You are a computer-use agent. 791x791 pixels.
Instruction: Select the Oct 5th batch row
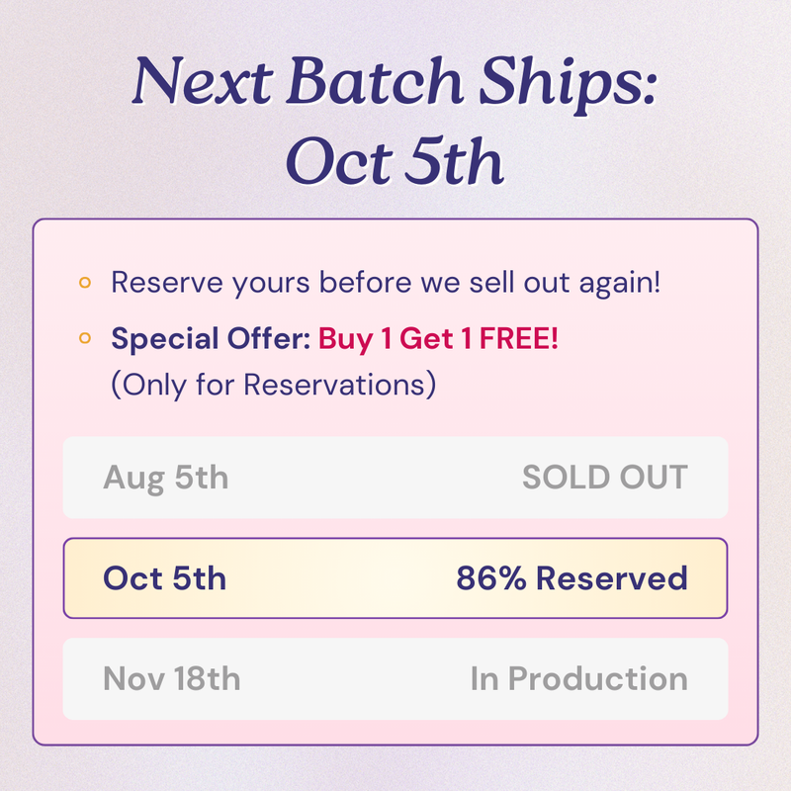click(x=395, y=578)
